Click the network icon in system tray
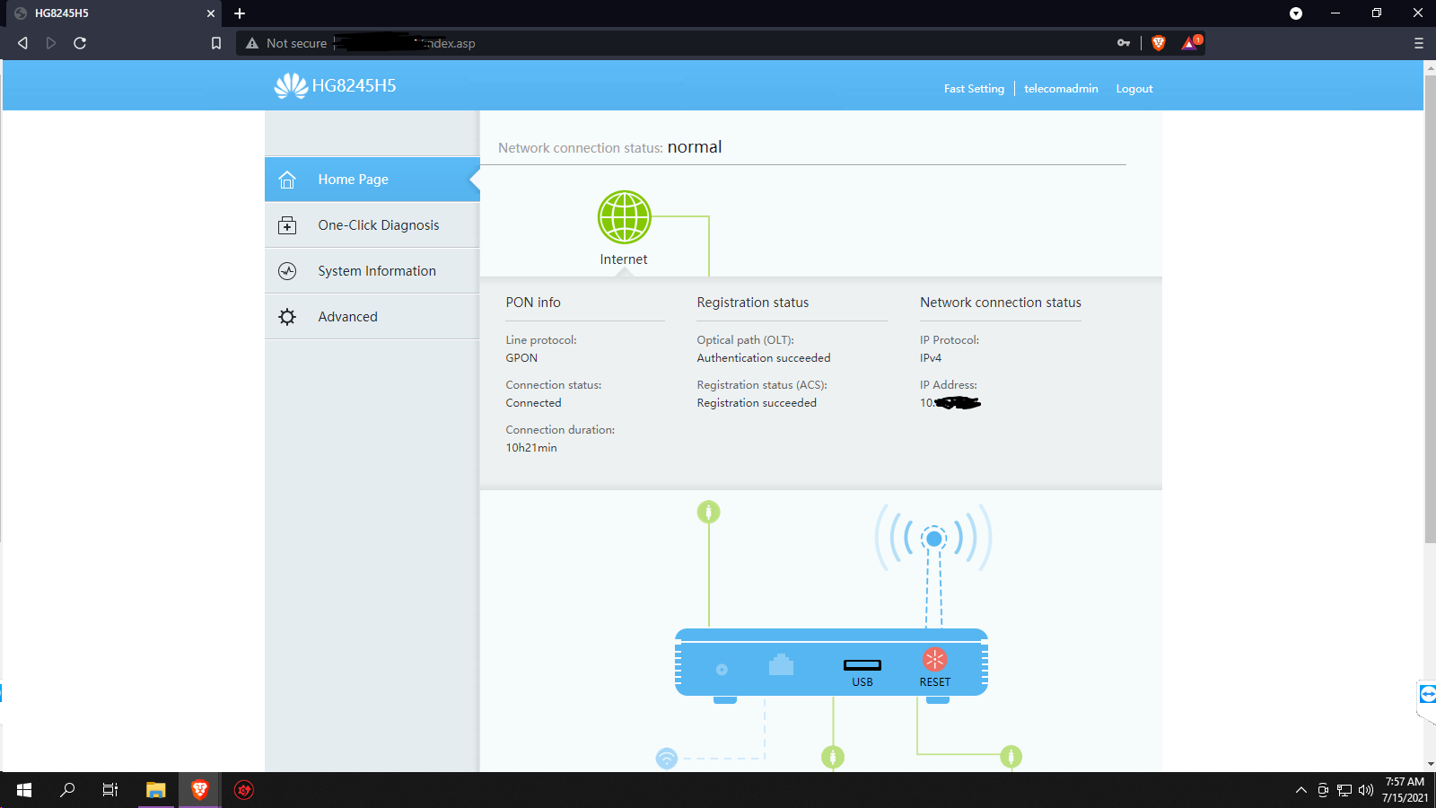Viewport: 1436px width, 808px height. click(1344, 790)
